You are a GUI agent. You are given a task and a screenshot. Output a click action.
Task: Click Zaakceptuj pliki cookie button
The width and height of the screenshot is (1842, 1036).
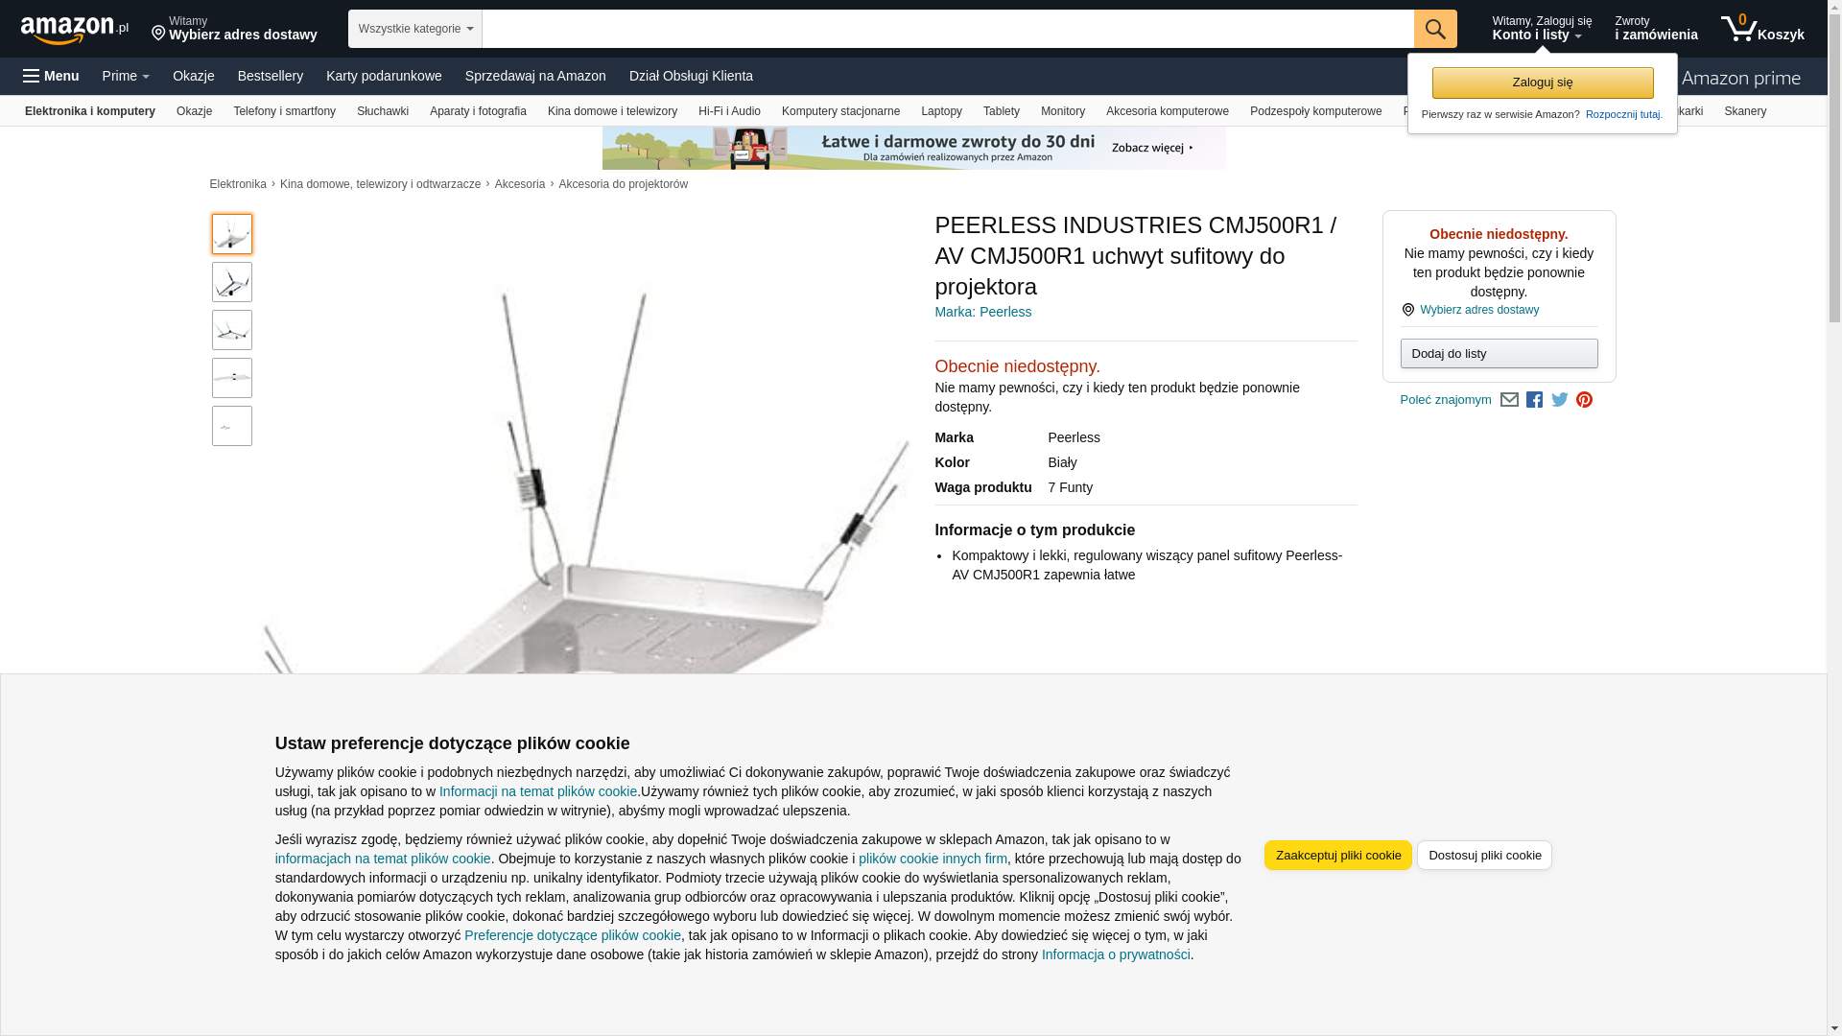point(1338,855)
